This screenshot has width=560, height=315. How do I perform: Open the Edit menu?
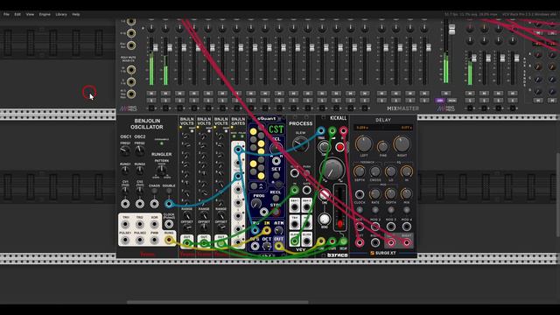click(17, 14)
